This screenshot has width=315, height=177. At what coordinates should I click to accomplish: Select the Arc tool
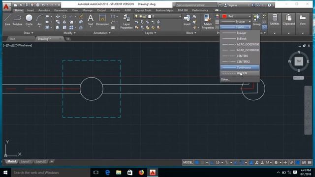(39, 20)
